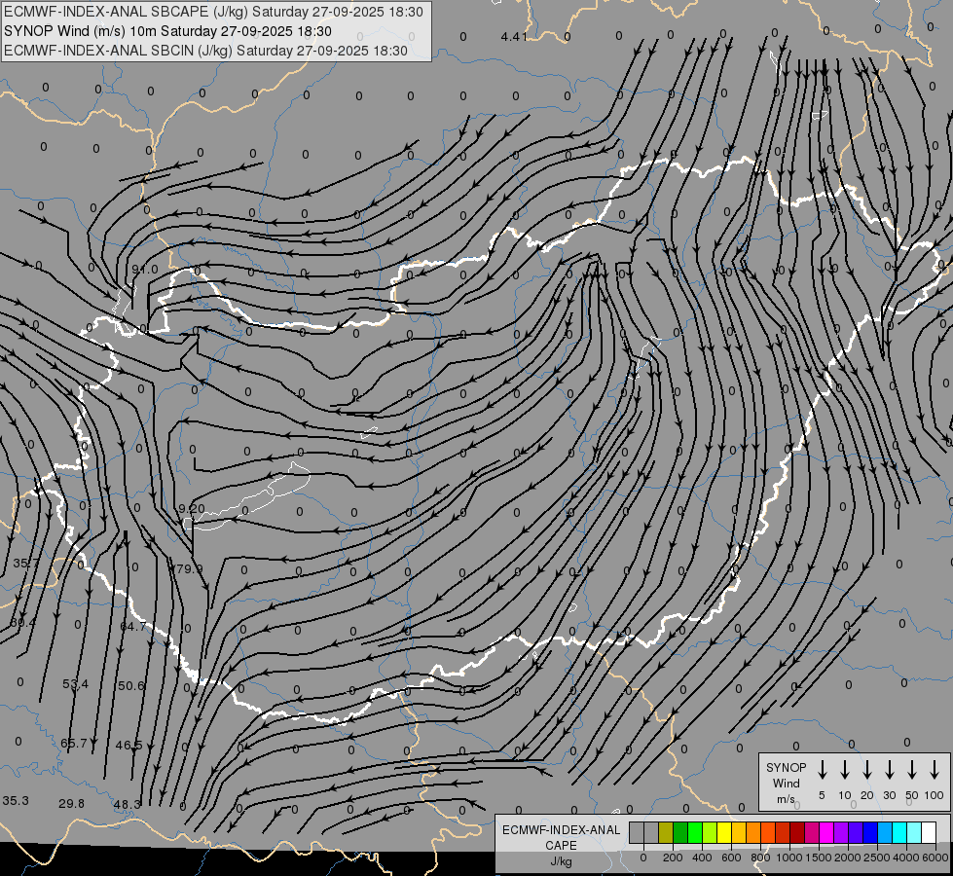Click the 1000 tick label on color scale
Viewport: 953px width, 876px height.
pyautogui.click(x=789, y=858)
